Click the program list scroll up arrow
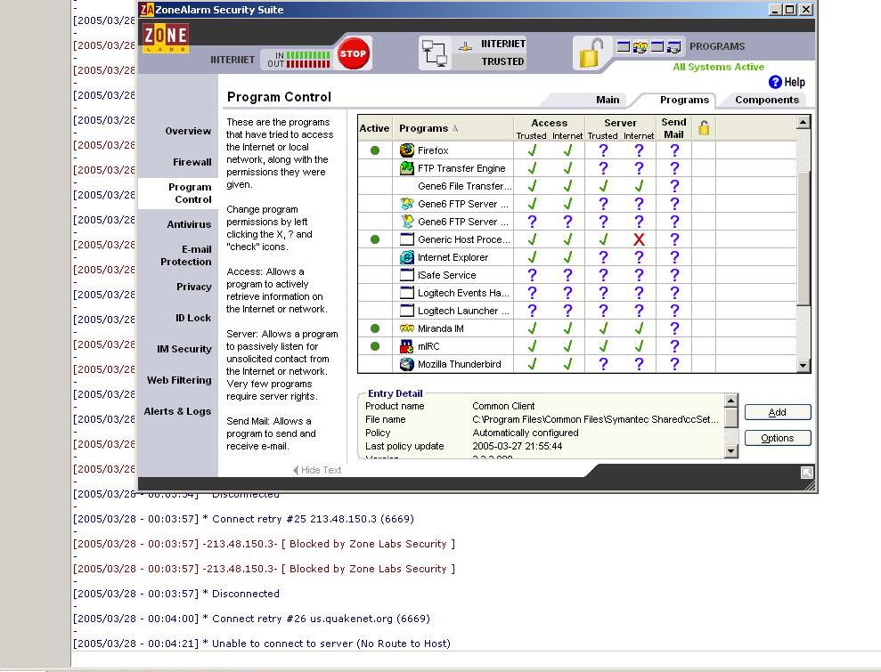Image resolution: width=881 pixels, height=672 pixels. (x=803, y=123)
